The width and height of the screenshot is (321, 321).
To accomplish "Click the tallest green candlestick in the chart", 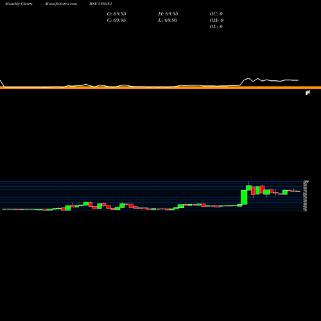I will tap(244, 197).
